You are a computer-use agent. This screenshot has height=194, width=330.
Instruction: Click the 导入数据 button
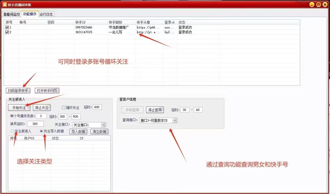(78, 131)
